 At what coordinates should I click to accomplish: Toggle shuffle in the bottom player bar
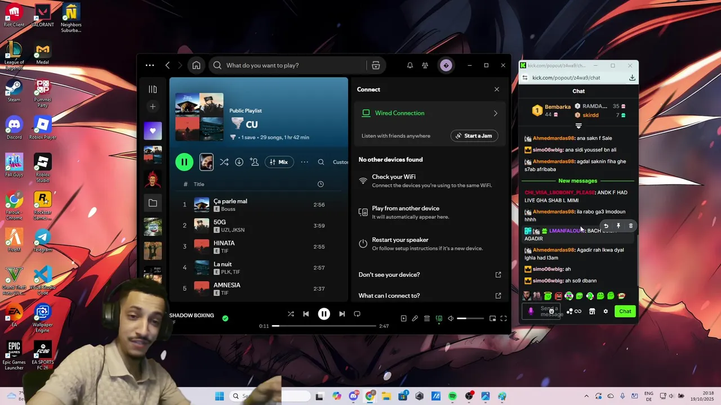point(291,314)
